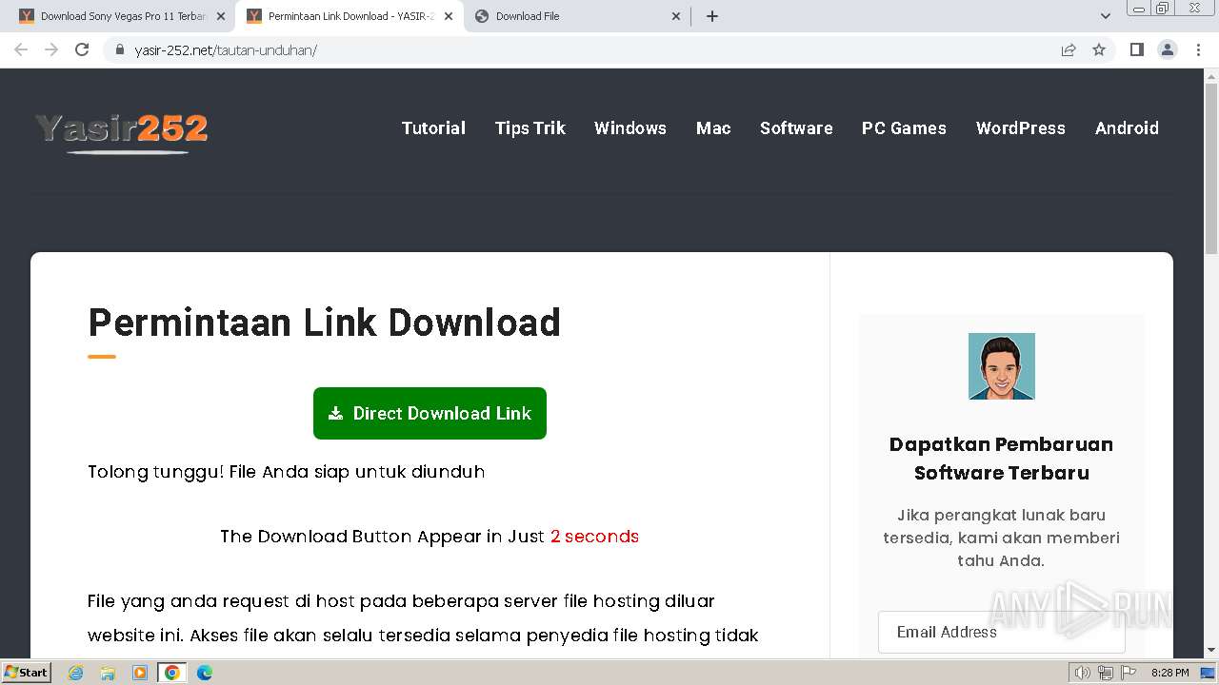
Task: Open a new browser tab
Action: [712, 16]
